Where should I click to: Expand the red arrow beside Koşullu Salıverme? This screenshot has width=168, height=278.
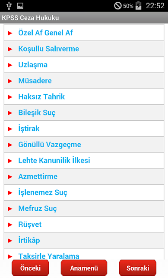click(10, 49)
